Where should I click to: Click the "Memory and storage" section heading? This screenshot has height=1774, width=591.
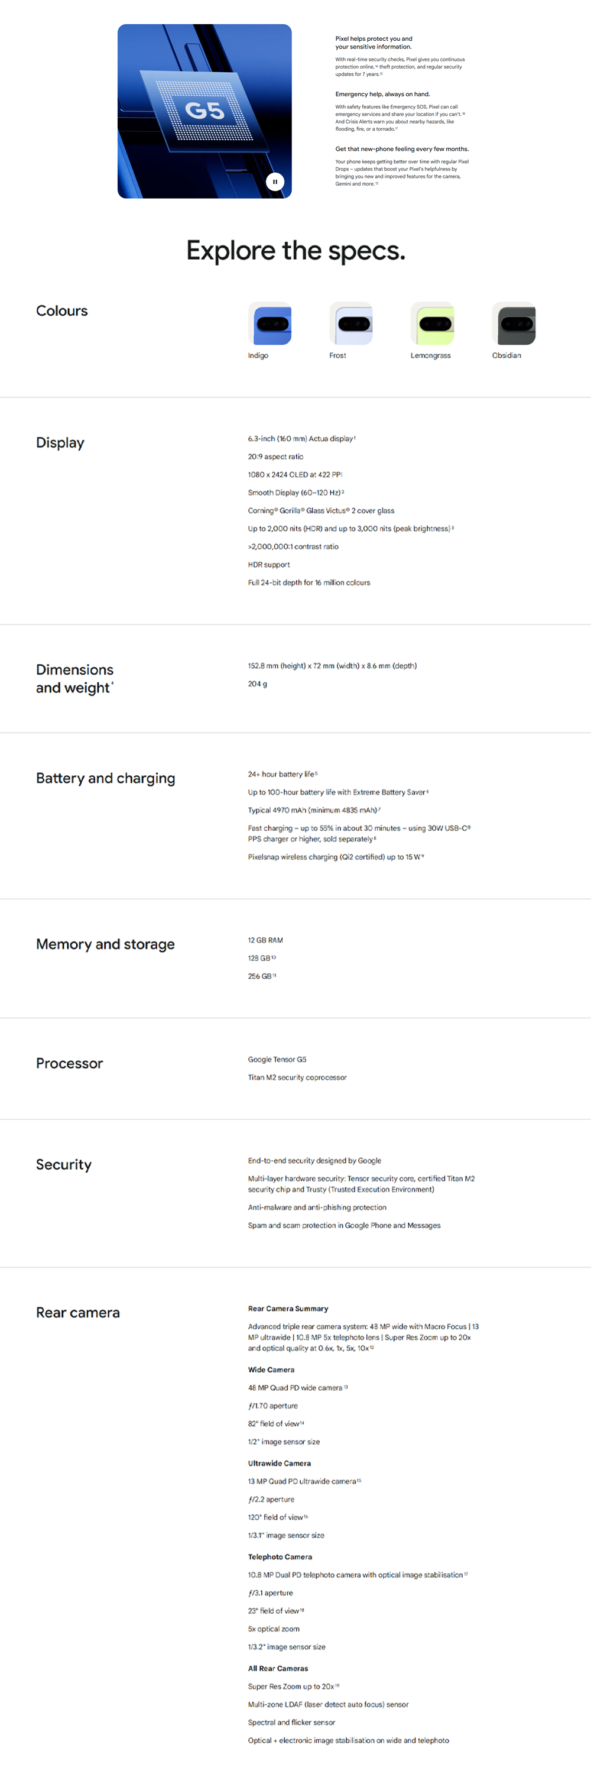click(105, 944)
